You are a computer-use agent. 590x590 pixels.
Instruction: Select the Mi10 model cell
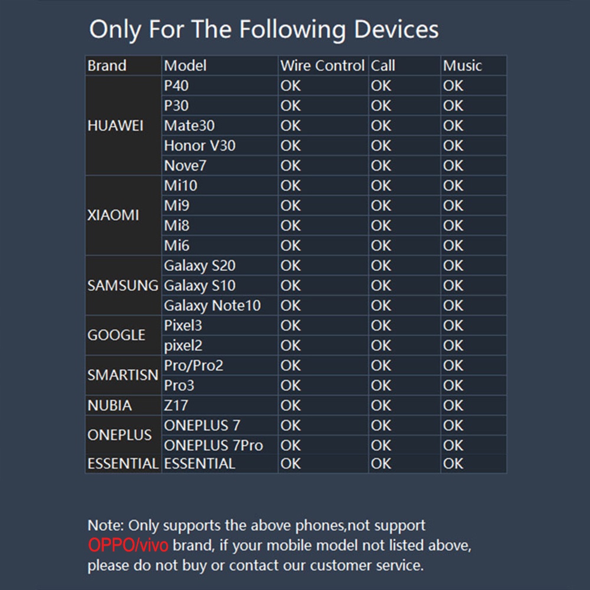[x=219, y=185]
